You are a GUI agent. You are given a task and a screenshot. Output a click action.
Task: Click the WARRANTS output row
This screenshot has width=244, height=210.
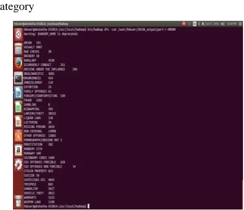[x=39, y=197]
